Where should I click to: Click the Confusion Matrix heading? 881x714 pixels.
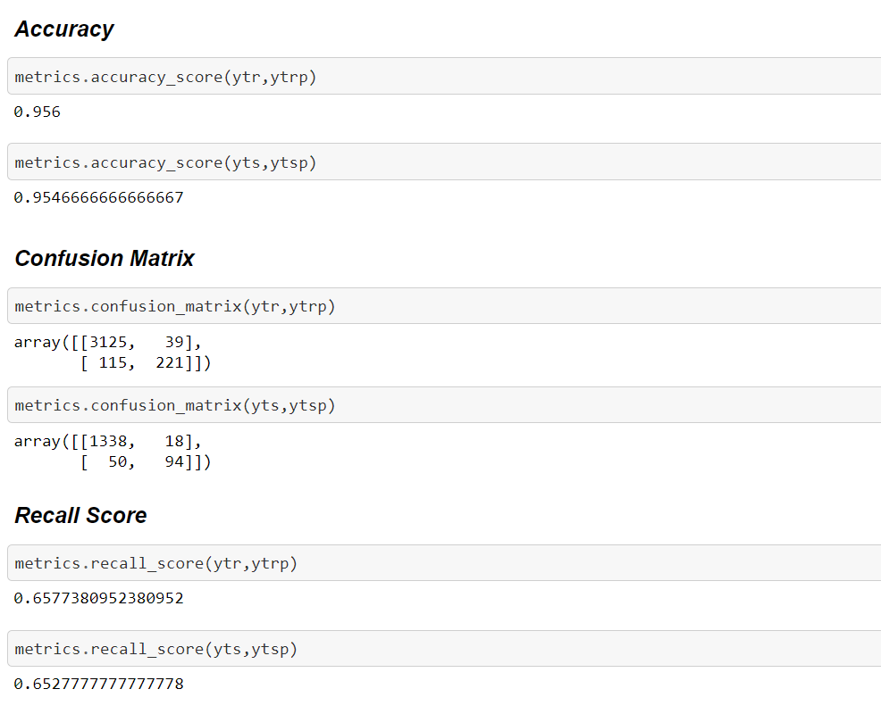105,258
